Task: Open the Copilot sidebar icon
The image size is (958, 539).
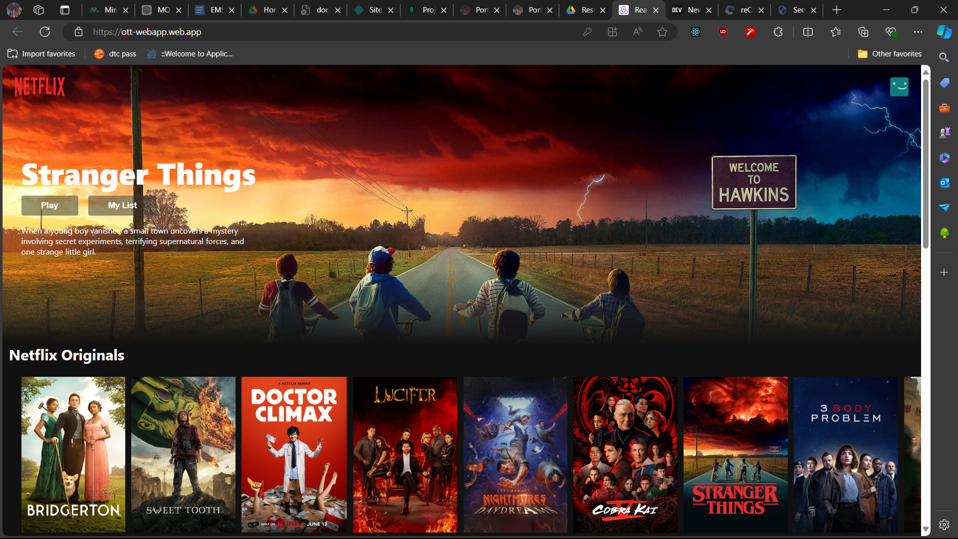Action: (944, 32)
